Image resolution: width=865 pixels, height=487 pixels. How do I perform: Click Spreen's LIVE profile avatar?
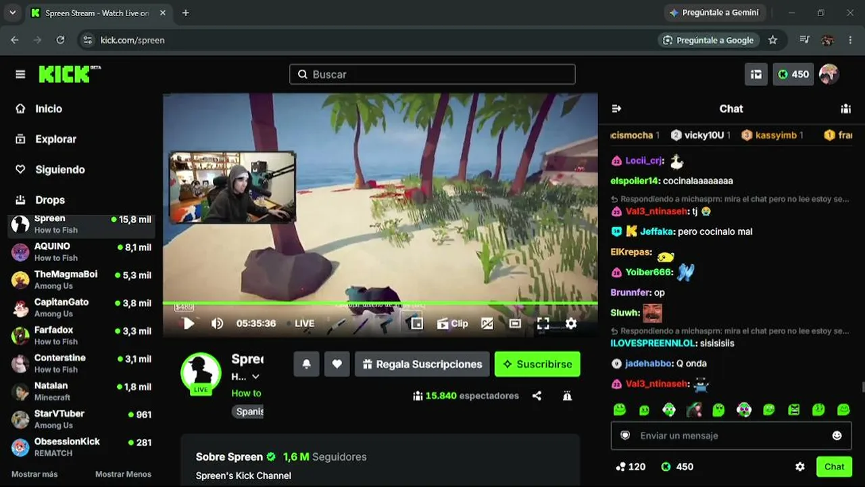[201, 373]
